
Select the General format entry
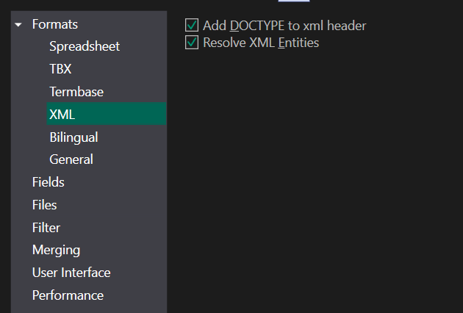pos(71,159)
